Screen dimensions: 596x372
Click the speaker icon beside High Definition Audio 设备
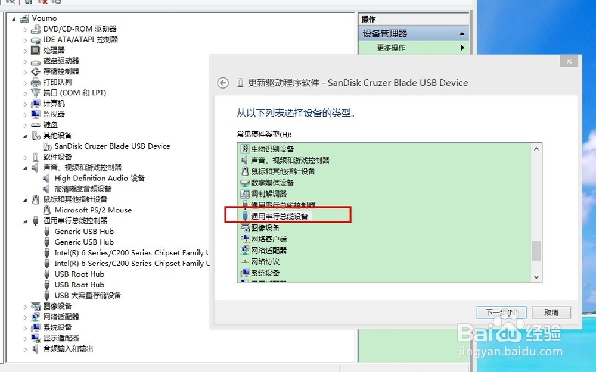[x=46, y=178]
